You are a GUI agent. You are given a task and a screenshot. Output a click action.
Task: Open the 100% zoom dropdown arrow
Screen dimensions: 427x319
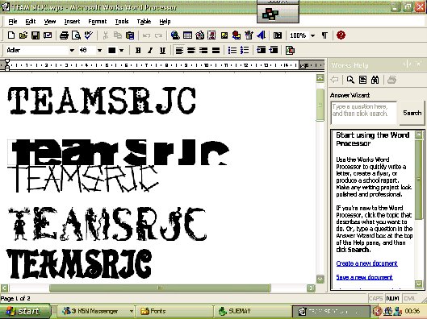tap(313, 35)
